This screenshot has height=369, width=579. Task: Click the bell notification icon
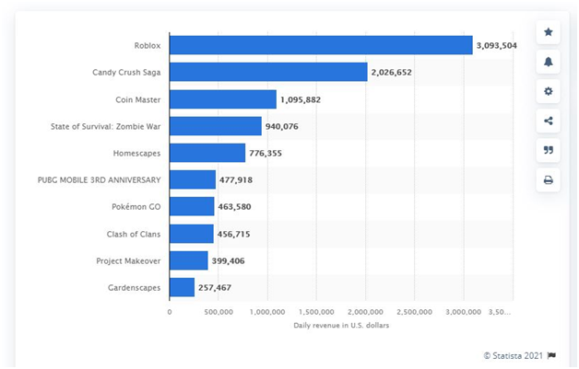coord(549,62)
